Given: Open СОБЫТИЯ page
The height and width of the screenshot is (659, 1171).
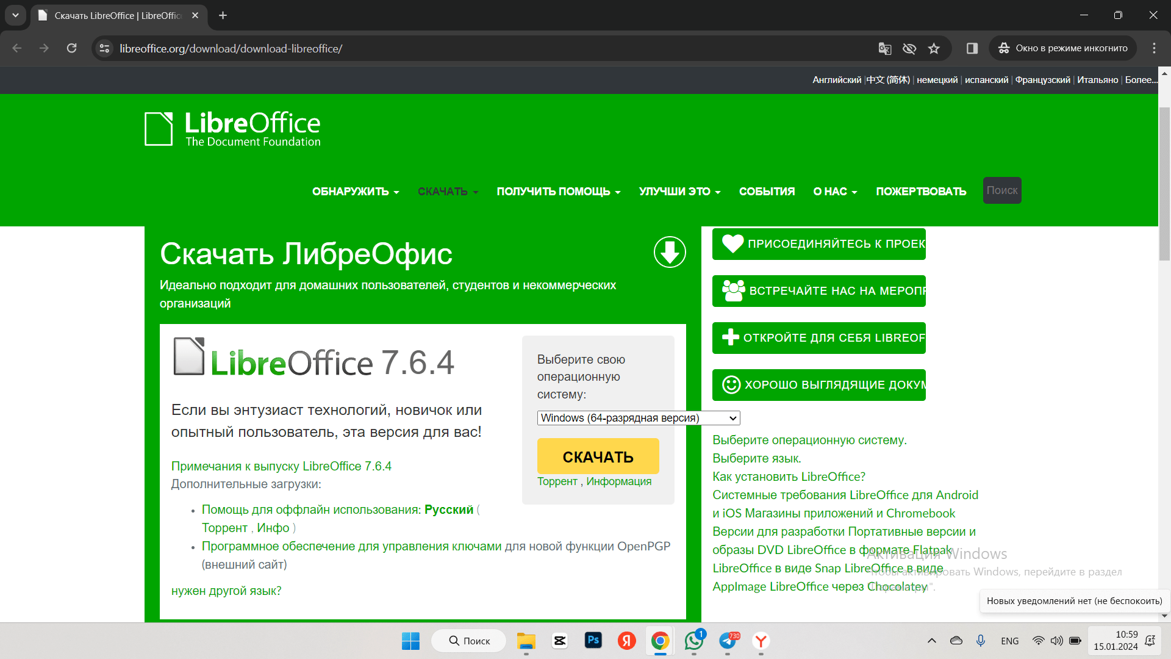Looking at the screenshot, I should pos(767,192).
